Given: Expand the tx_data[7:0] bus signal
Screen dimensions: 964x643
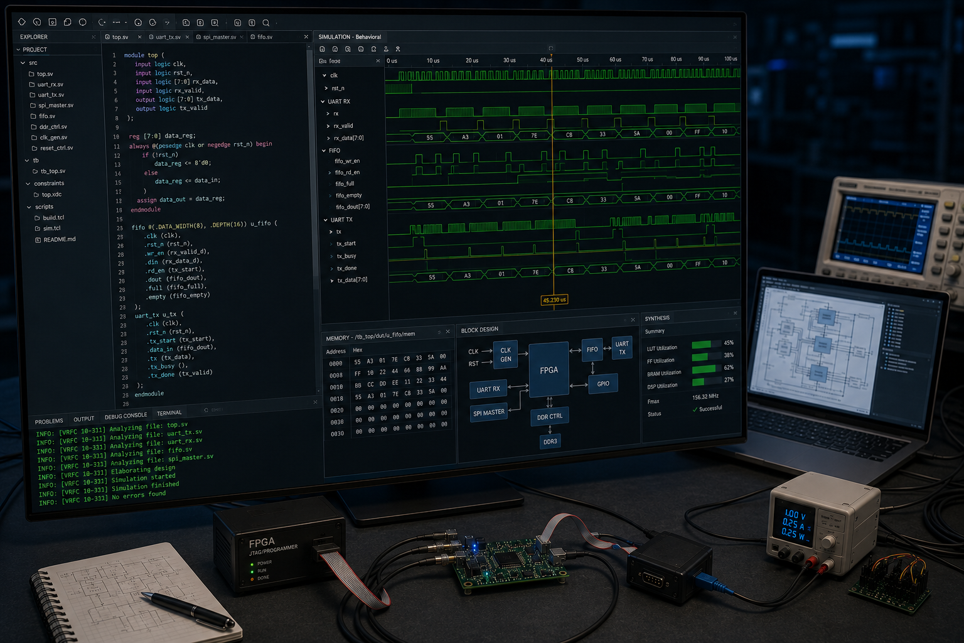Looking at the screenshot, I should tap(332, 281).
